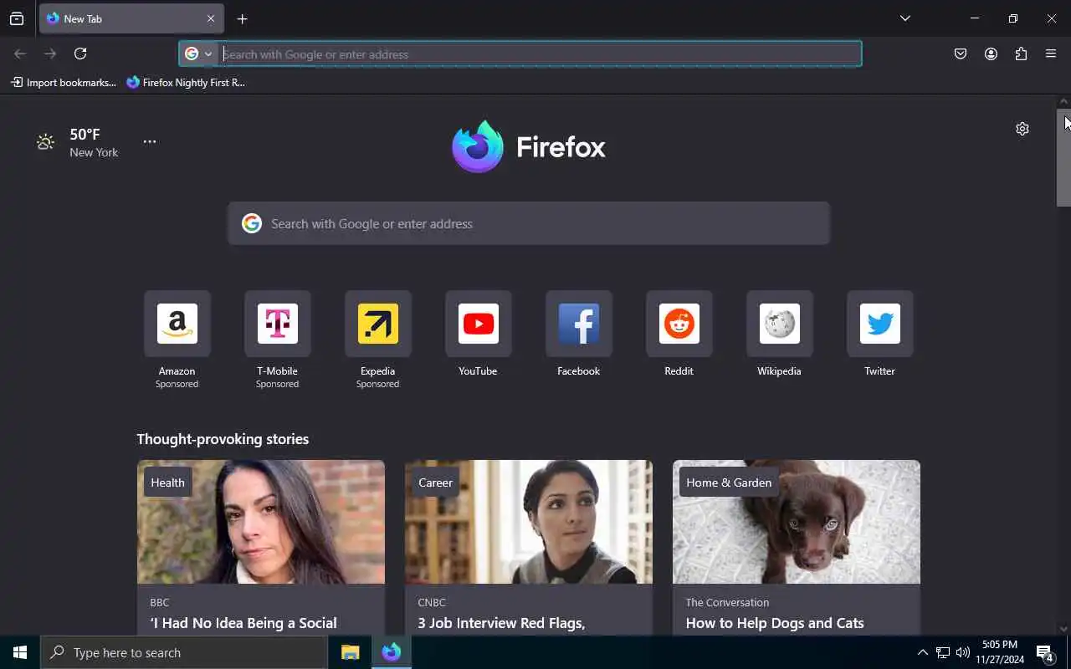The height and width of the screenshot is (669, 1071).
Task: Open the volume tray icon
Action: pos(963,652)
